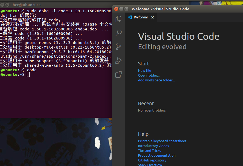Click the desktop-file-utils line in terminal

point(56,47)
